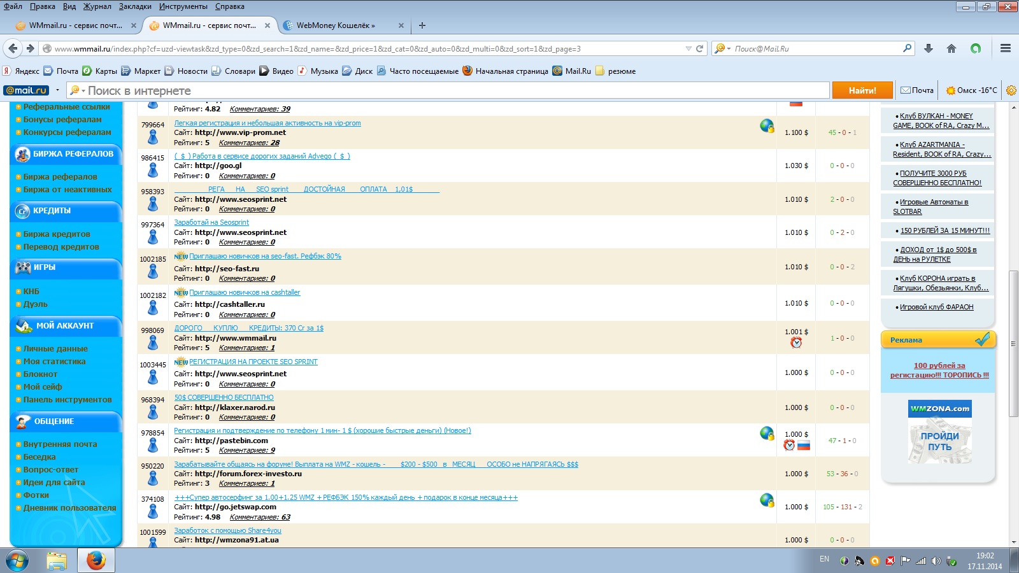Open the Правка menu
This screenshot has height=573, width=1019.
42,6
